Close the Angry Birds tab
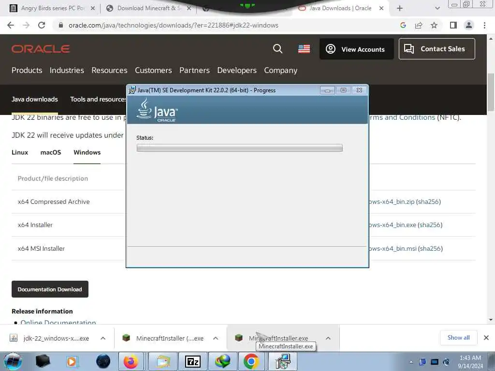 [x=93, y=9]
